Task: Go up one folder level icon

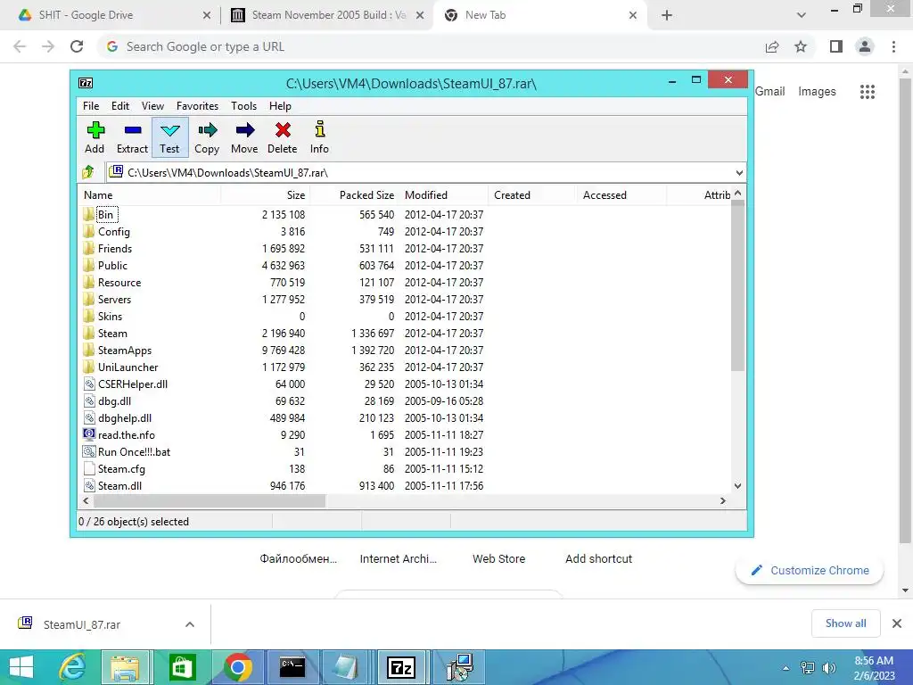Action: 88,172
